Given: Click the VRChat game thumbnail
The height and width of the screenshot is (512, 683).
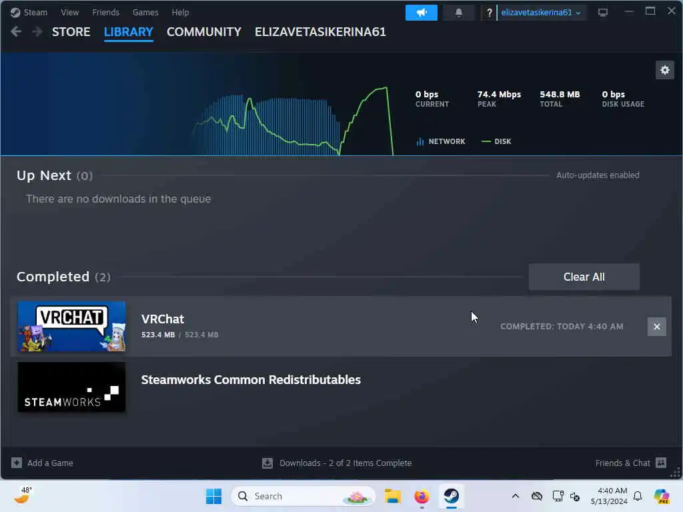Looking at the screenshot, I should coord(71,327).
